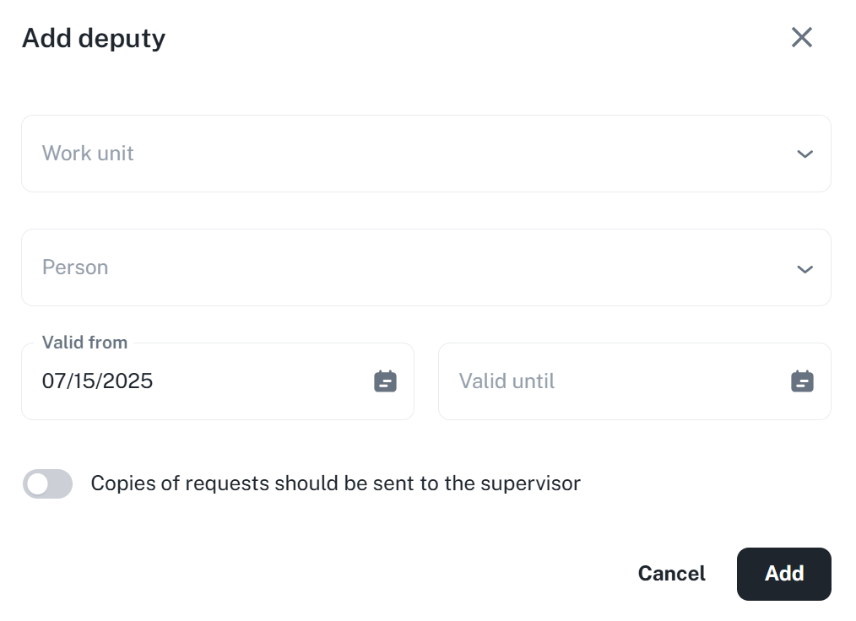Close the Add deputy dialog
Screen dimensions: 856x621
tap(801, 37)
